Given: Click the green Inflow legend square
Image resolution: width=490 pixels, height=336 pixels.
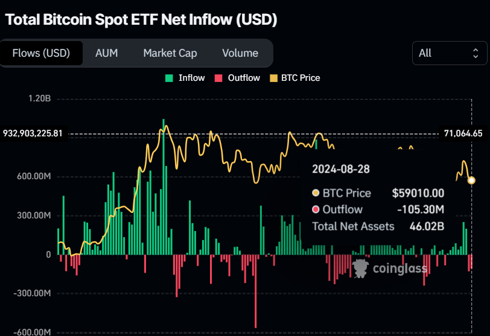Looking at the screenshot, I should (170, 78).
